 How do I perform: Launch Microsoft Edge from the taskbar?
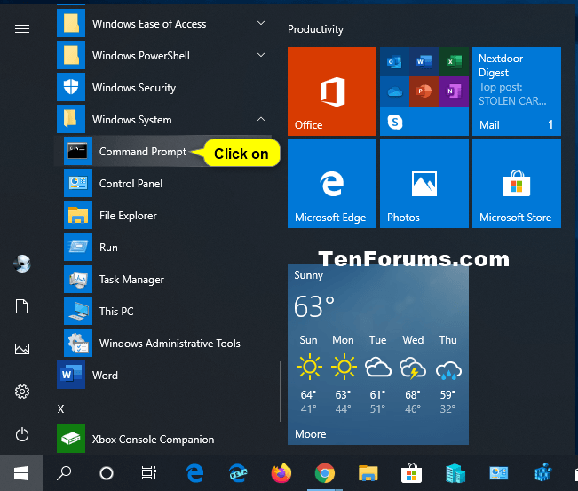[194, 473]
